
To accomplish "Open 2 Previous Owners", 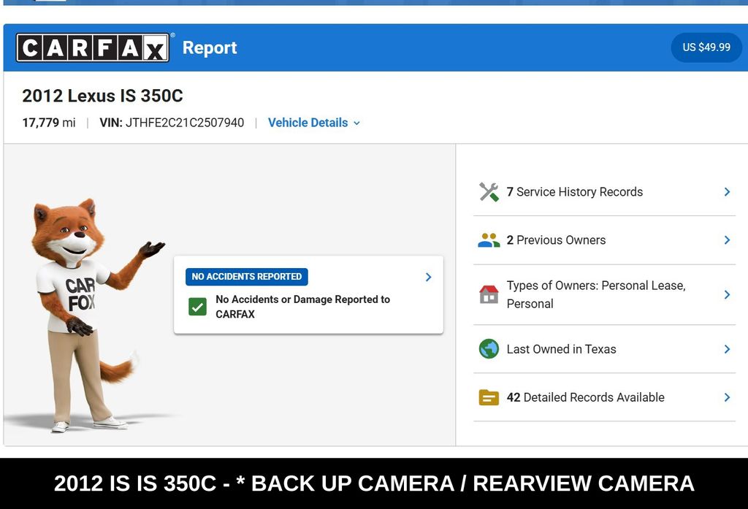I will 604,240.
